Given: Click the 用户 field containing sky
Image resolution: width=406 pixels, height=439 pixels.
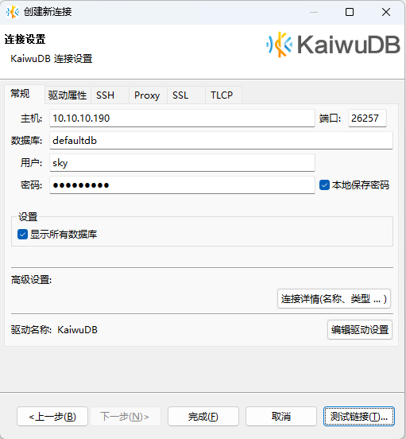Looking at the screenshot, I should click(x=182, y=163).
